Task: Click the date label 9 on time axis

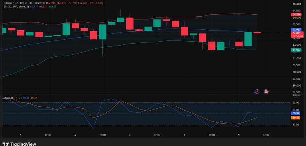Action: pyautogui.click(x=239, y=135)
